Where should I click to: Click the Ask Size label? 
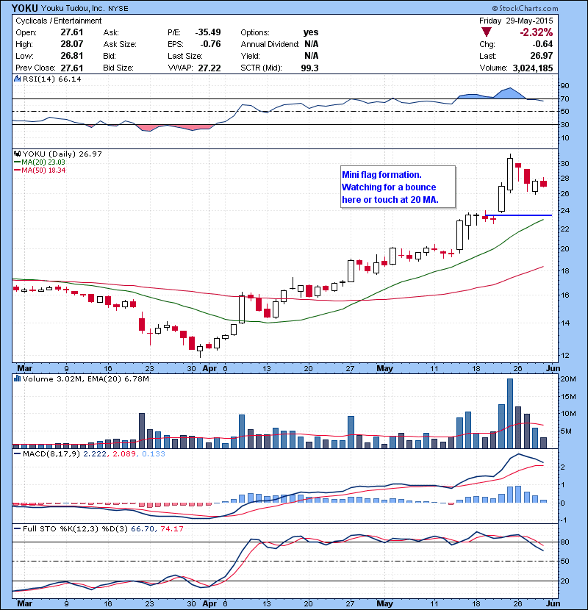120,44
